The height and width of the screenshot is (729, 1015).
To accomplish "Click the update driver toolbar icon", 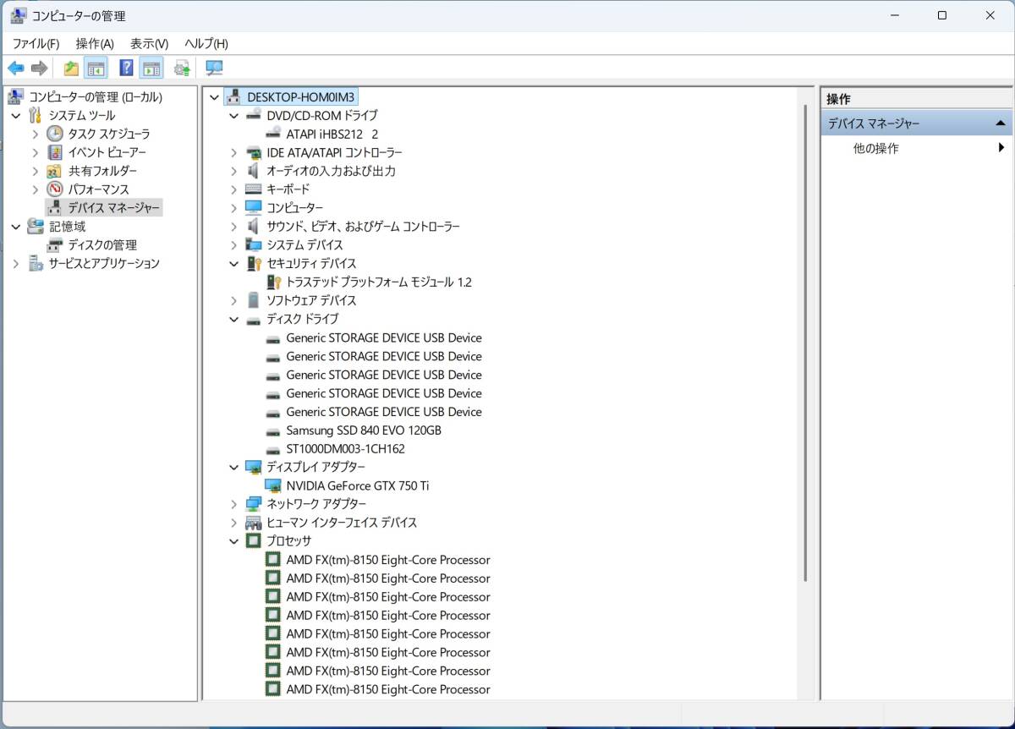I will pos(182,69).
